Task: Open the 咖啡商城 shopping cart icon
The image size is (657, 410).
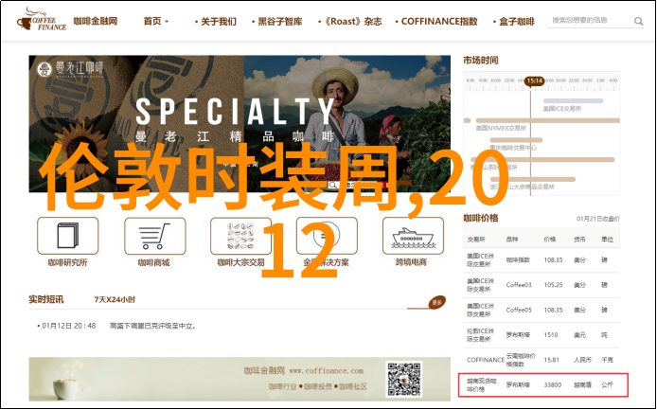Action: [x=154, y=236]
